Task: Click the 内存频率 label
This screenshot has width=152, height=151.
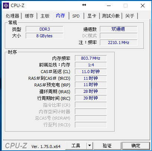Action: 61,59
